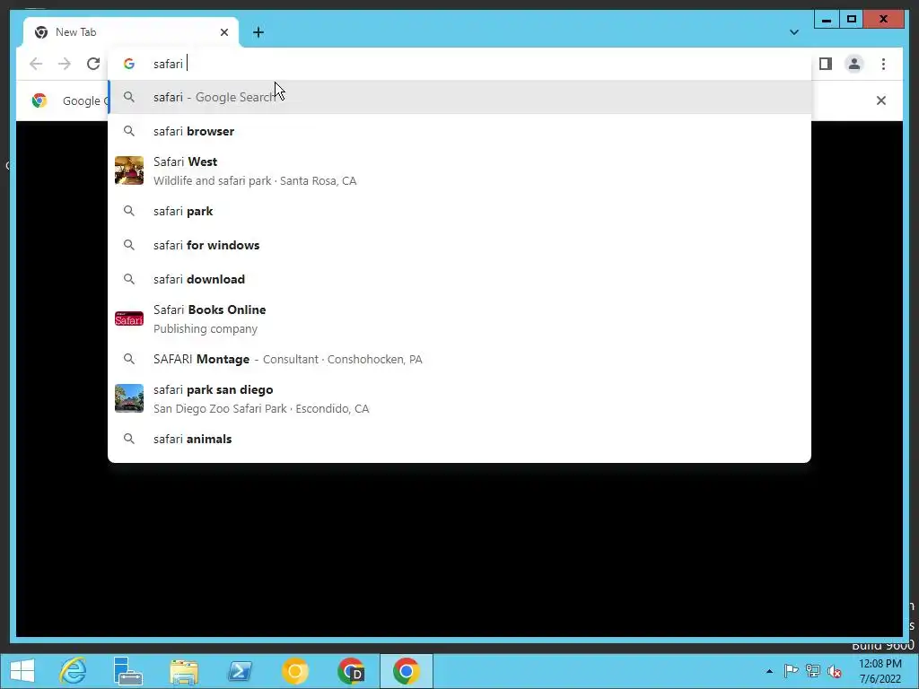The image size is (919, 689).
Task: Click search icon beside 'safari animals'
Action: (x=129, y=439)
